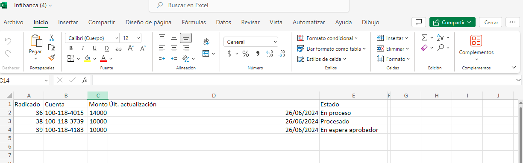
Task: Click the wrap text icon
Action: (206, 41)
